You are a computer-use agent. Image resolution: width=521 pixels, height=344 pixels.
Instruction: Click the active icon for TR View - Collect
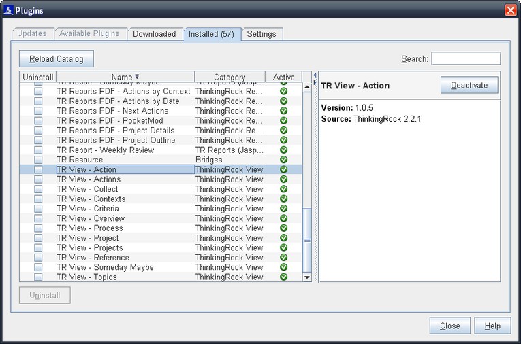pos(283,189)
